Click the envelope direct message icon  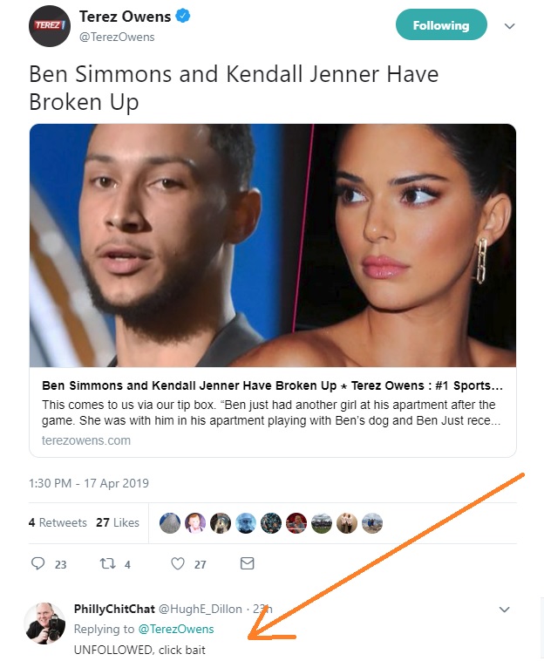coord(247,564)
